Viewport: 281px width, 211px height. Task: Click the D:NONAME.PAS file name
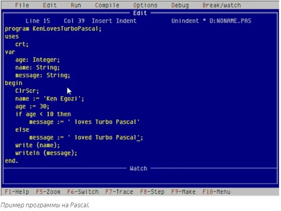pos(230,21)
